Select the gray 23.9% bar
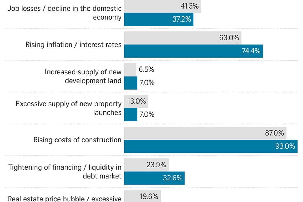303x202 pixels. point(146,165)
